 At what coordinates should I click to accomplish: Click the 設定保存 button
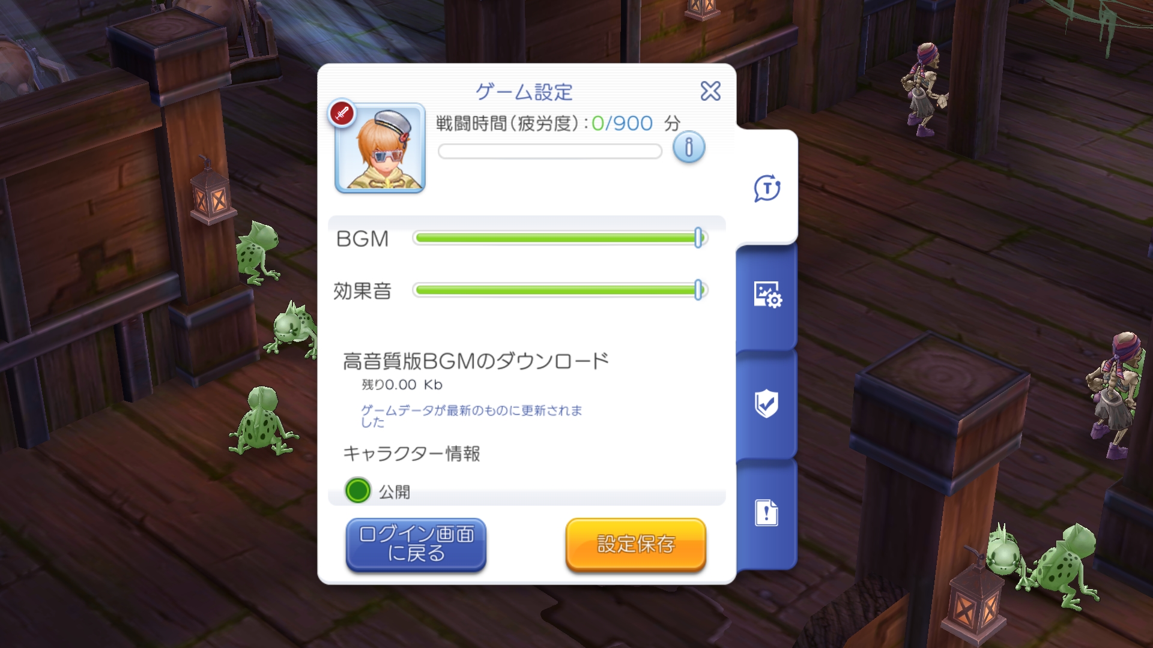636,544
